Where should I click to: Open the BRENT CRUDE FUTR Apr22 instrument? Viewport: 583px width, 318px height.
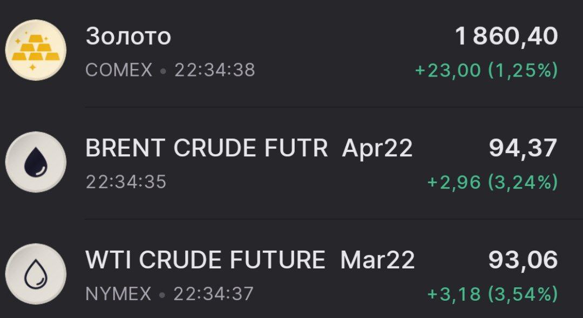(x=205, y=148)
